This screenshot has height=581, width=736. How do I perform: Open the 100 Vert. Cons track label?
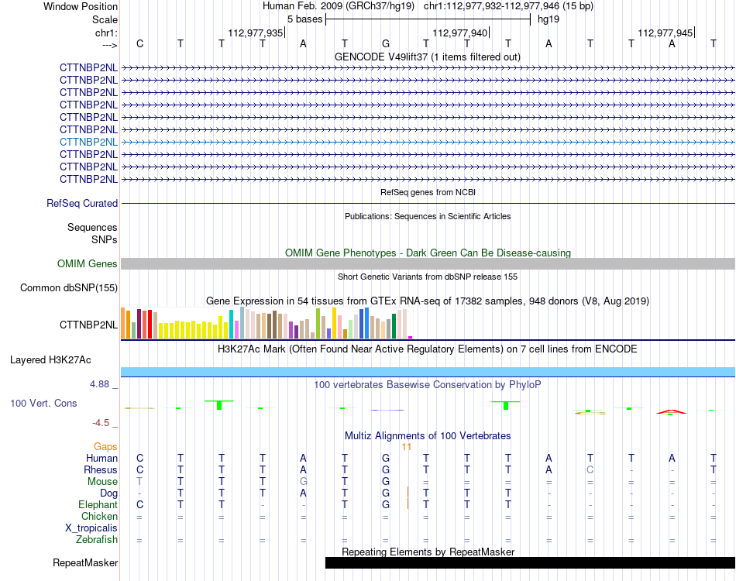pyautogui.click(x=43, y=403)
